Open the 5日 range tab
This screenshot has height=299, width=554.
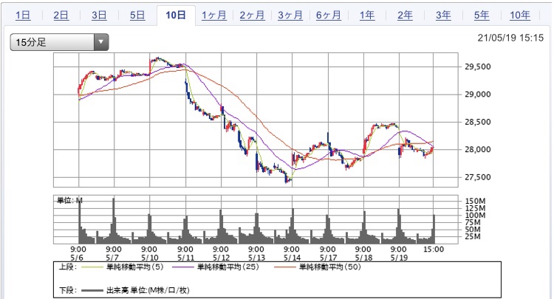coord(137,16)
